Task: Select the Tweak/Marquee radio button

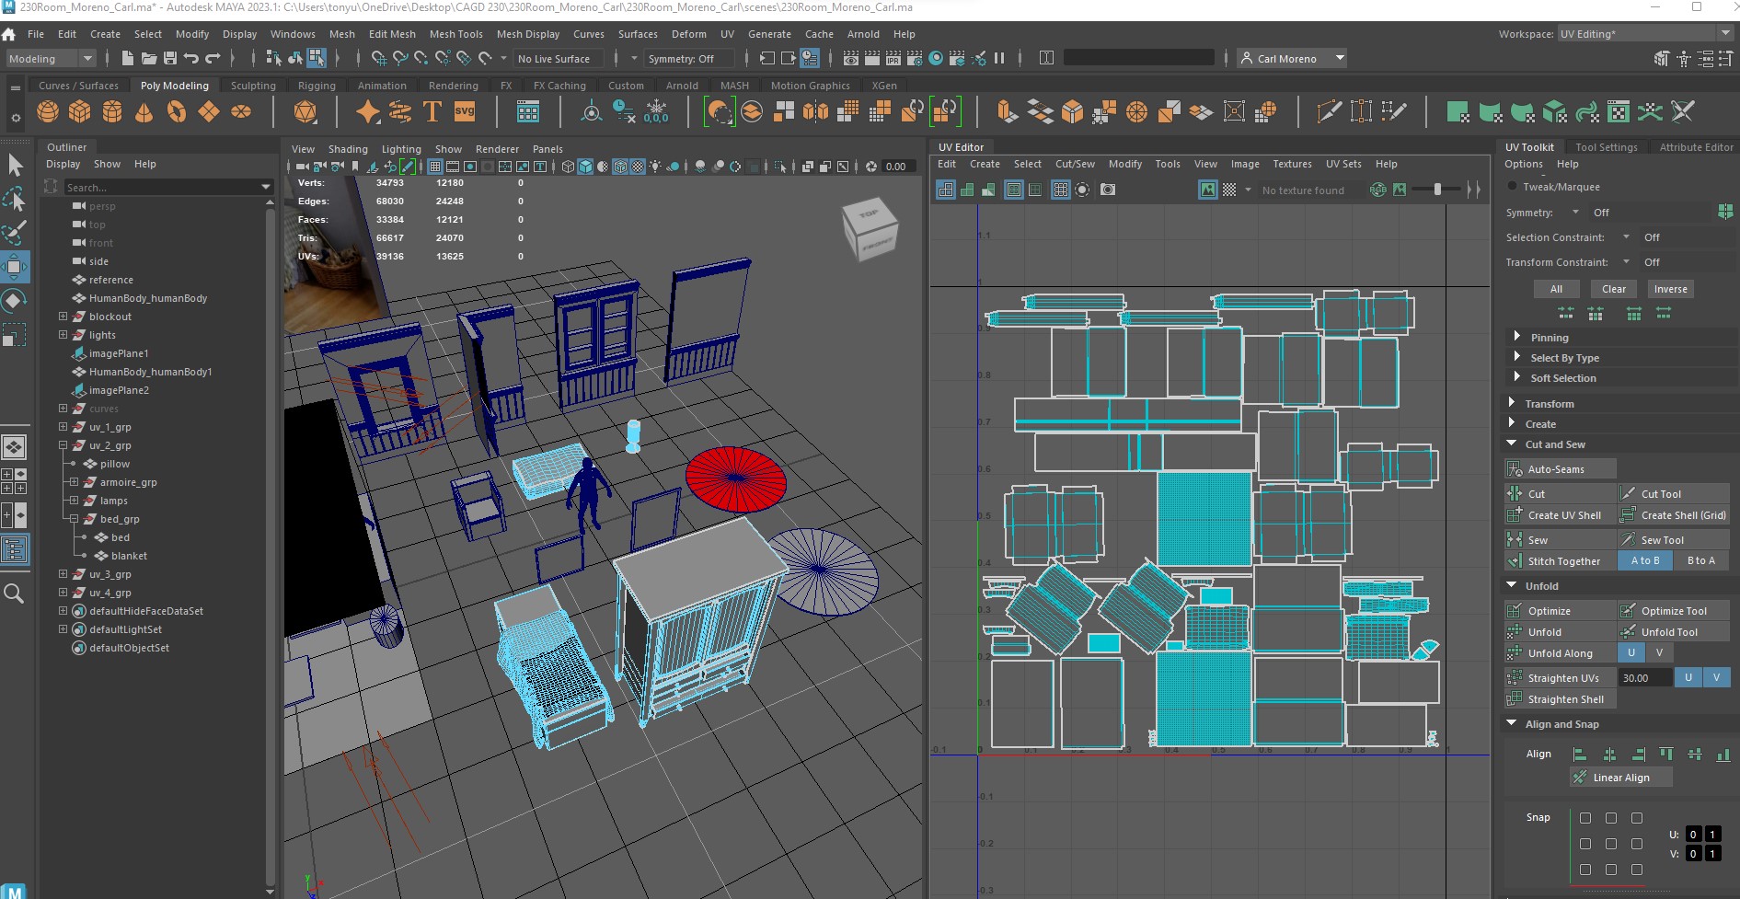Action: pos(1512,187)
